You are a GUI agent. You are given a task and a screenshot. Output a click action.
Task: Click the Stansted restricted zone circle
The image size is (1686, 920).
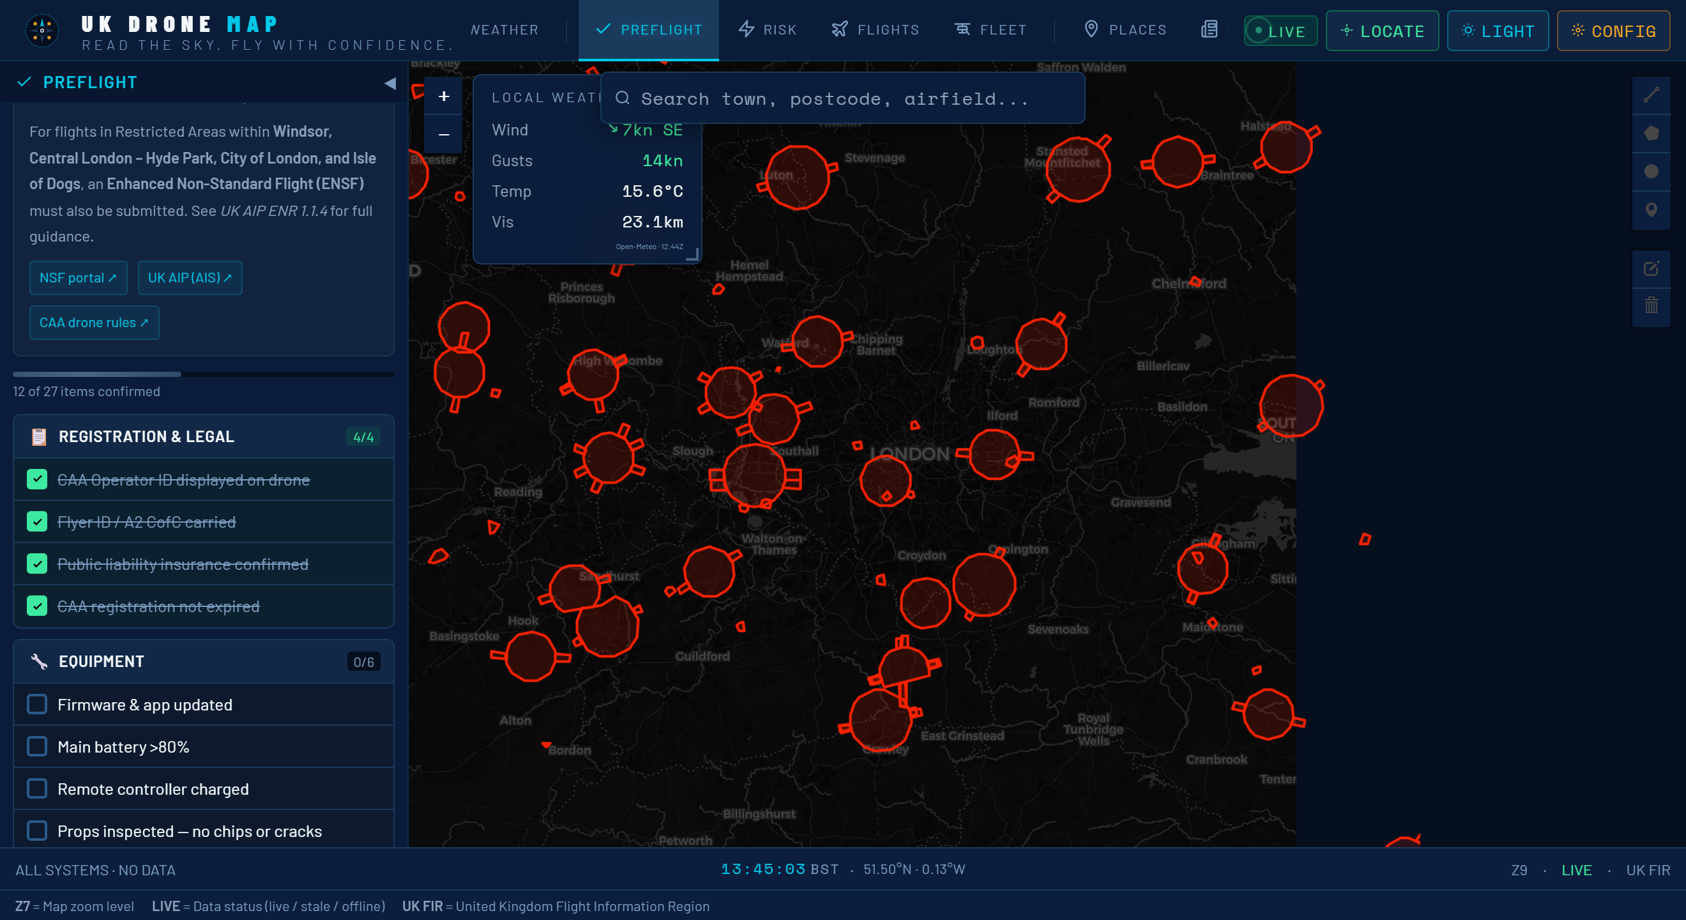coord(1078,169)
